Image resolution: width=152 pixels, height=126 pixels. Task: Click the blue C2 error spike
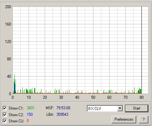14,88
